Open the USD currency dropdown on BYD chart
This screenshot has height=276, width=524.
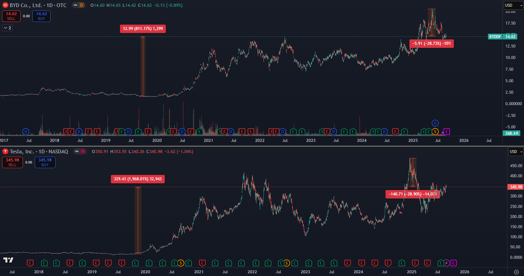513,5
